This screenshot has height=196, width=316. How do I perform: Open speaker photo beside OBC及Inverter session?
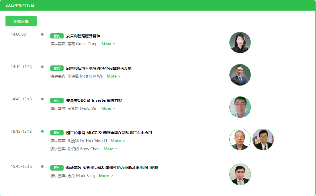[240, 107]
